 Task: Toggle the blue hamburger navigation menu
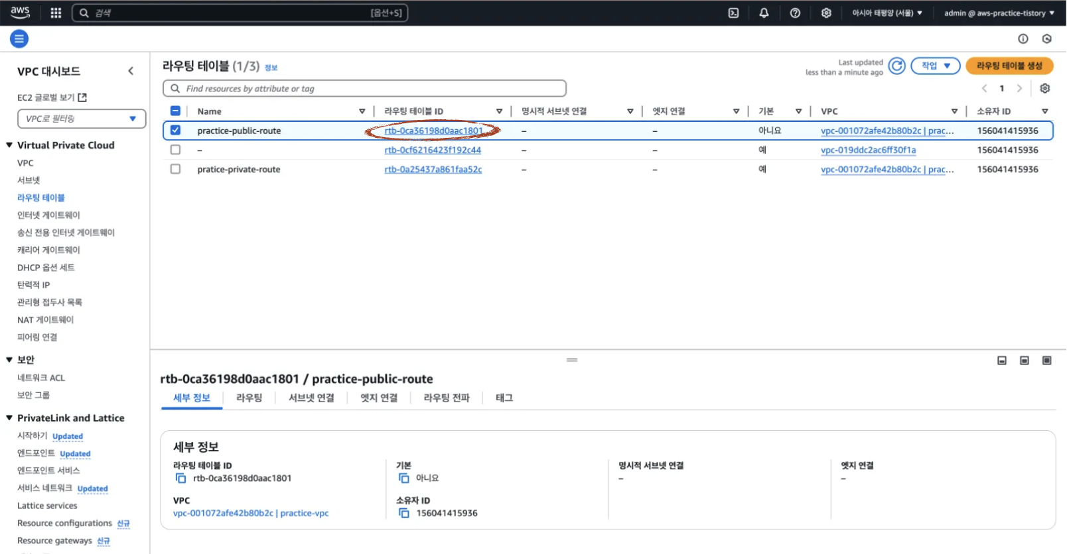click(19, 39)
